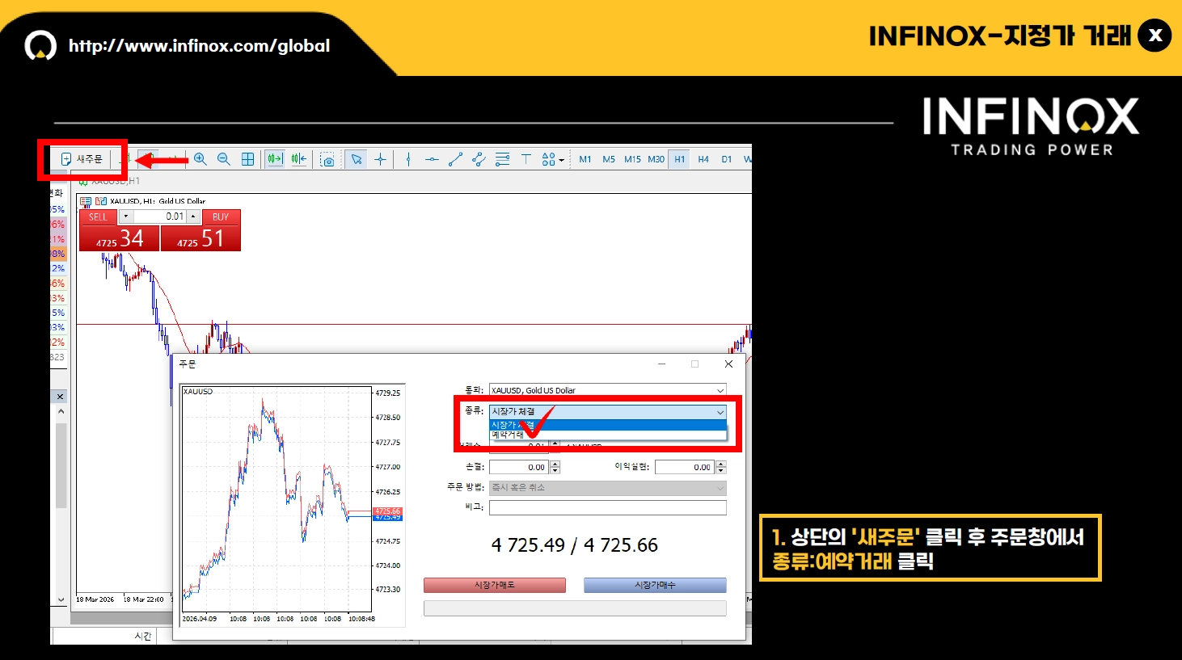This screenshot has height=660, width=1182.
Task: Increase one-click trading volume arrow
Action: click(x=193, y=216)
